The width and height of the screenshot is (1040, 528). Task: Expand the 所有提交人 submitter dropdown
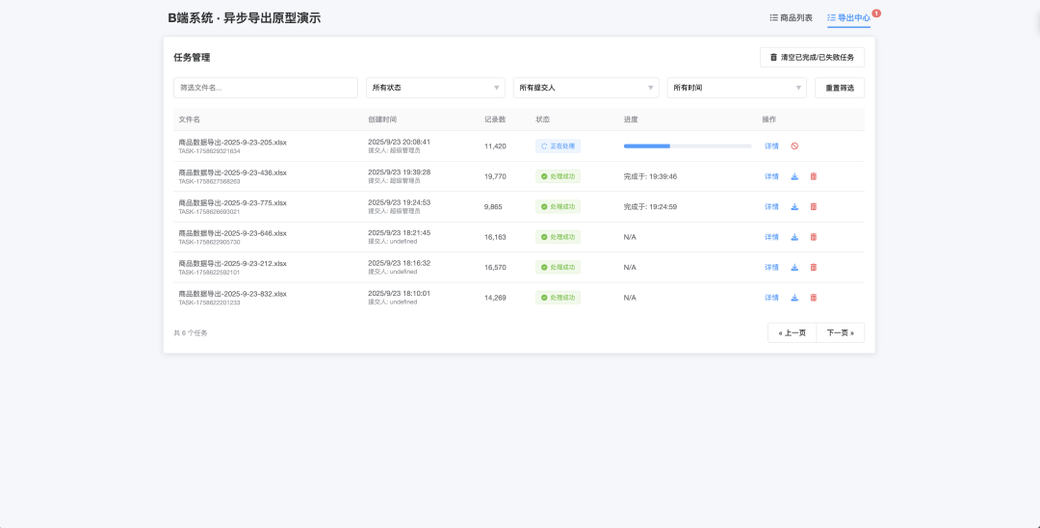tap(585, 88)
